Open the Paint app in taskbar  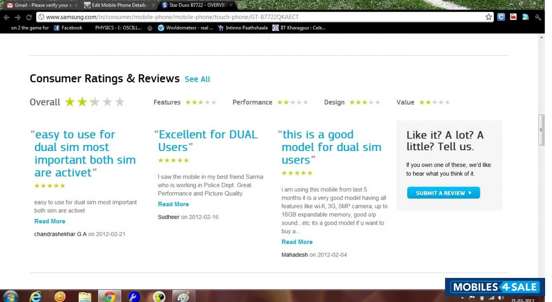pos(183,296)
